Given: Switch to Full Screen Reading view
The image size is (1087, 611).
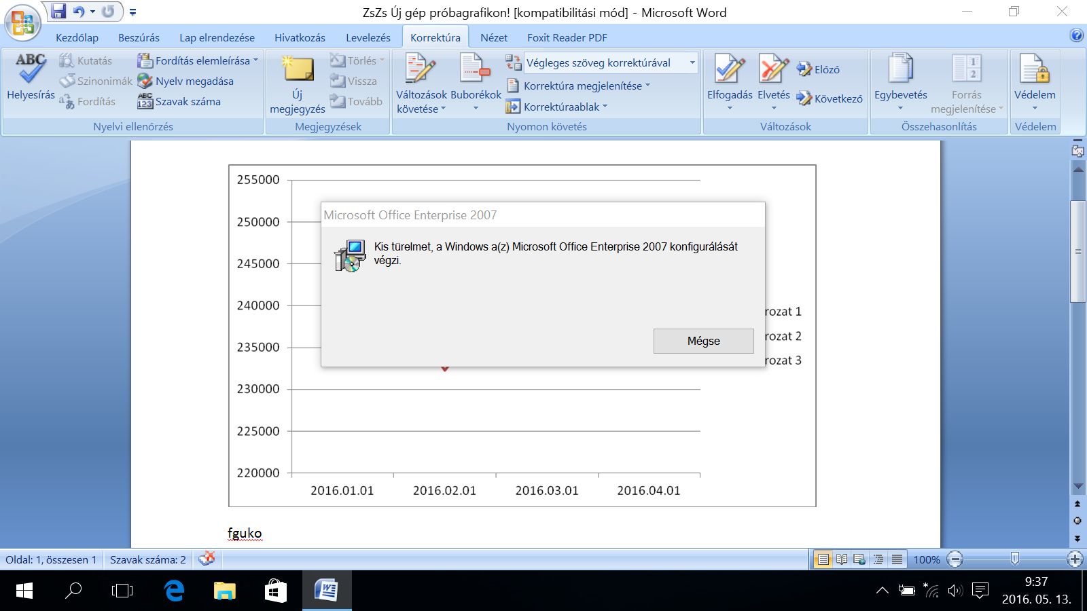Looking at the screenshot, I should point(842,559).
